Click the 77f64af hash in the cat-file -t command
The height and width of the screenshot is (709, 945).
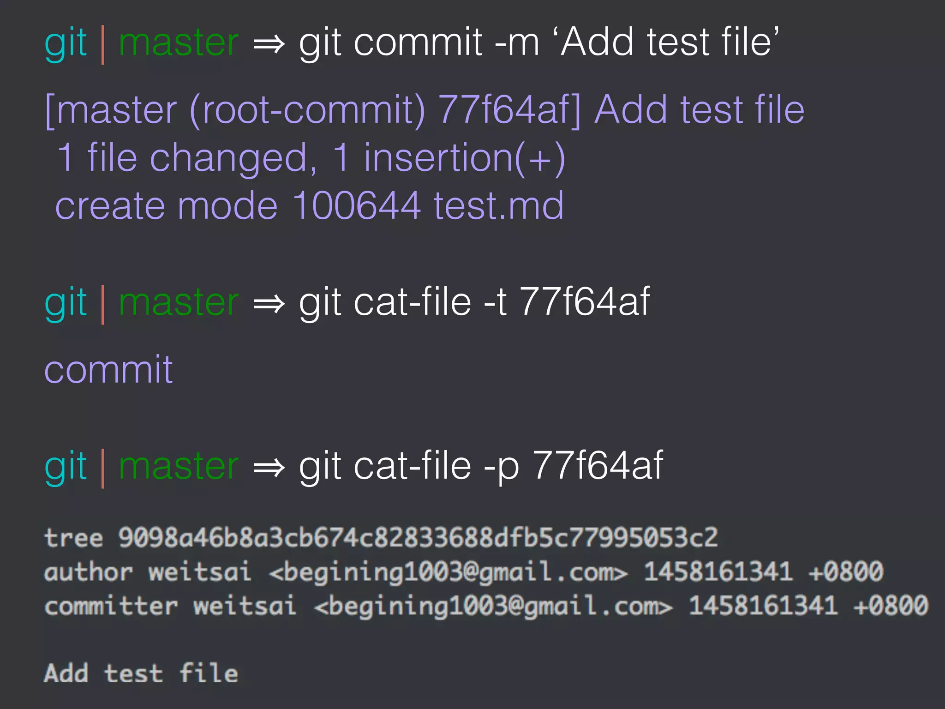tap(585, 302)
